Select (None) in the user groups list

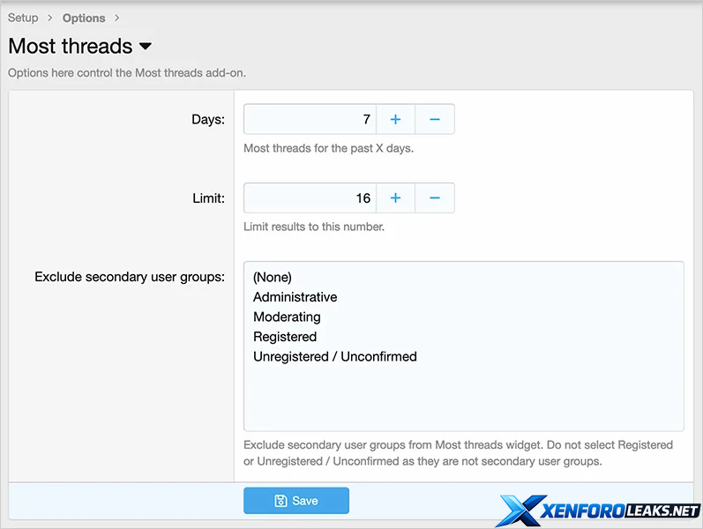click(273, 277)
